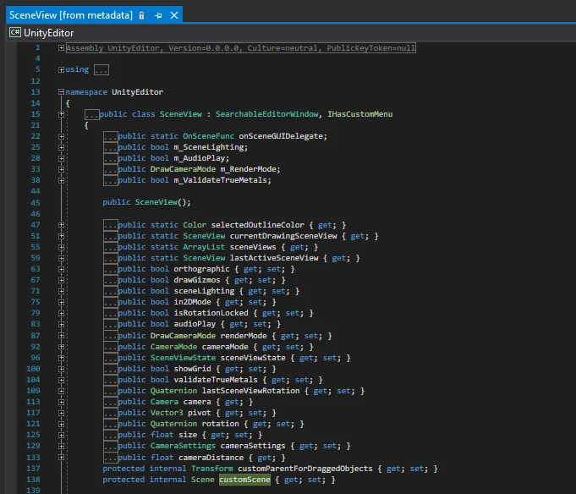The width and height of the screenshot is (576, 494).
Task: Pin the SceneView [from metadata] tab
Action: (158, 15)
